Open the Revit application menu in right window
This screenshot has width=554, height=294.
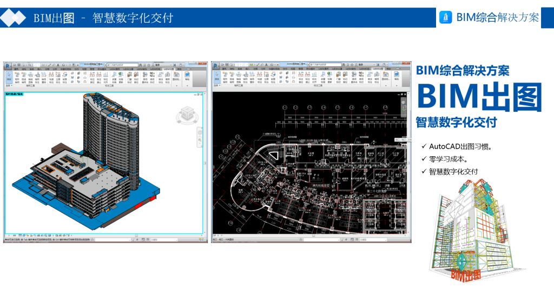click(215, 65)
